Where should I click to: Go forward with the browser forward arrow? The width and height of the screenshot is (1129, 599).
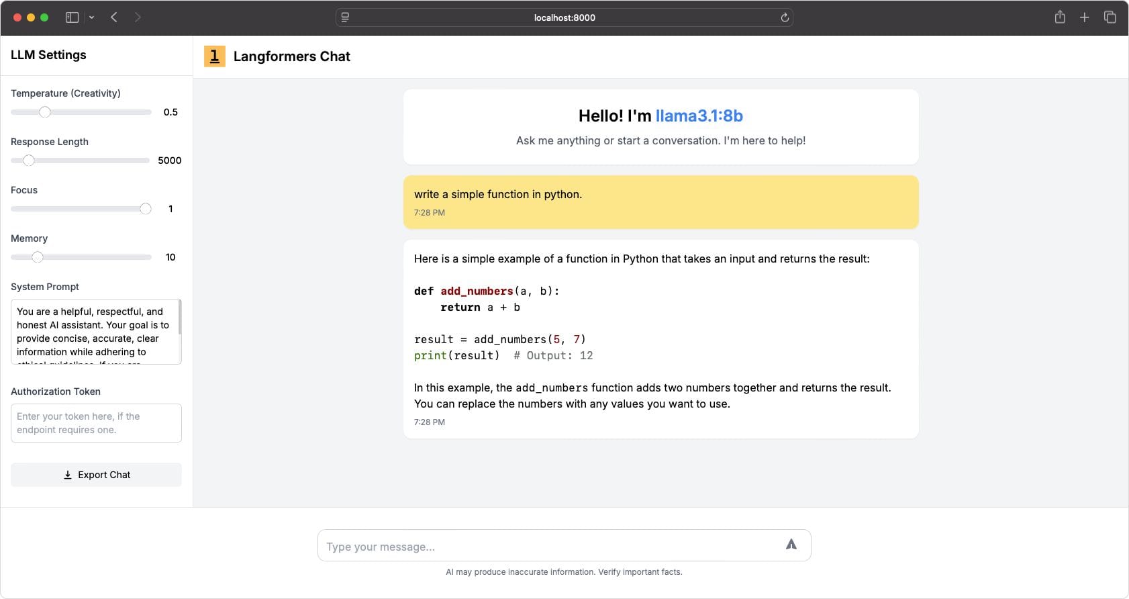click(138, 17)
